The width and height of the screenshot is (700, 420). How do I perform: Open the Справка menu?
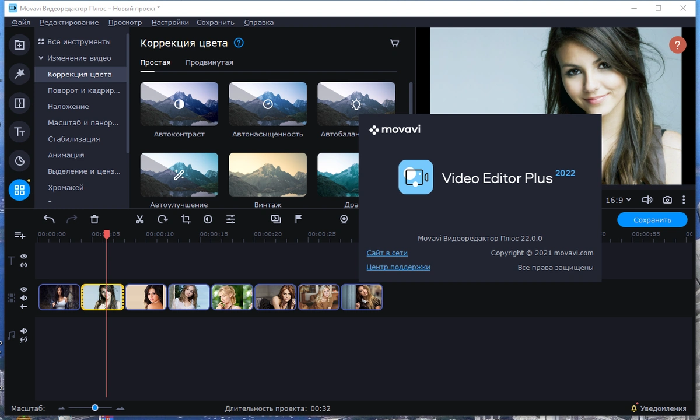(x=258, y=22)
